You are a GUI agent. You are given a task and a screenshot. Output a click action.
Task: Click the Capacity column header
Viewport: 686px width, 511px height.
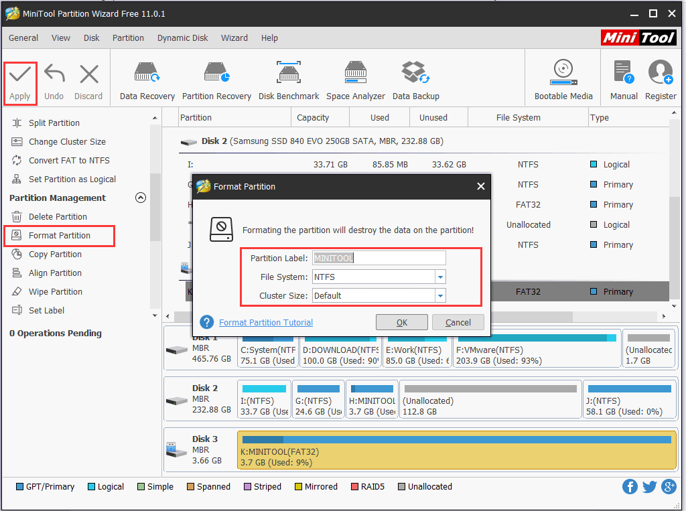320,118
